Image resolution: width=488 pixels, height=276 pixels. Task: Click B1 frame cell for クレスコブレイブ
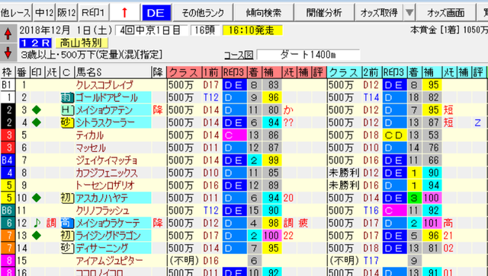click(x=7, y=85)
